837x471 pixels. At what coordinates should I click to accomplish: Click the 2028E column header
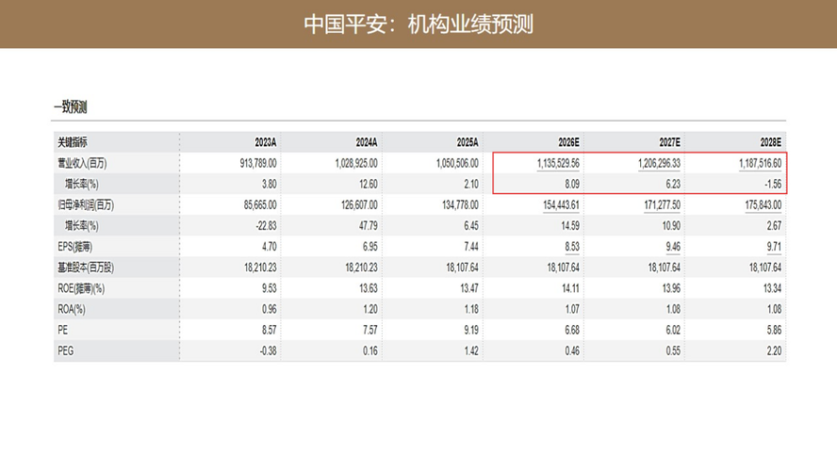(771, 142)
